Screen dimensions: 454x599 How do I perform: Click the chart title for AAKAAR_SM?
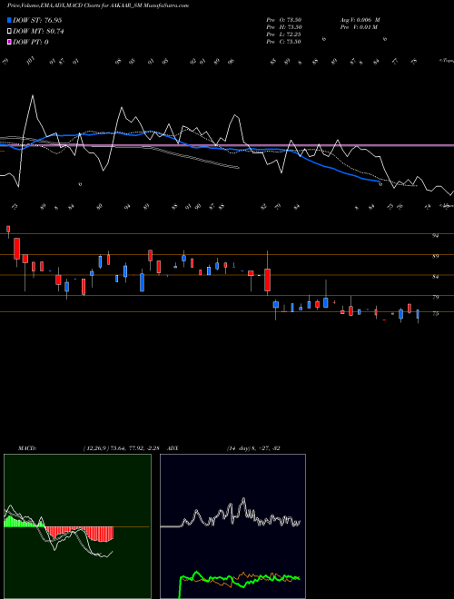[98, 5]
